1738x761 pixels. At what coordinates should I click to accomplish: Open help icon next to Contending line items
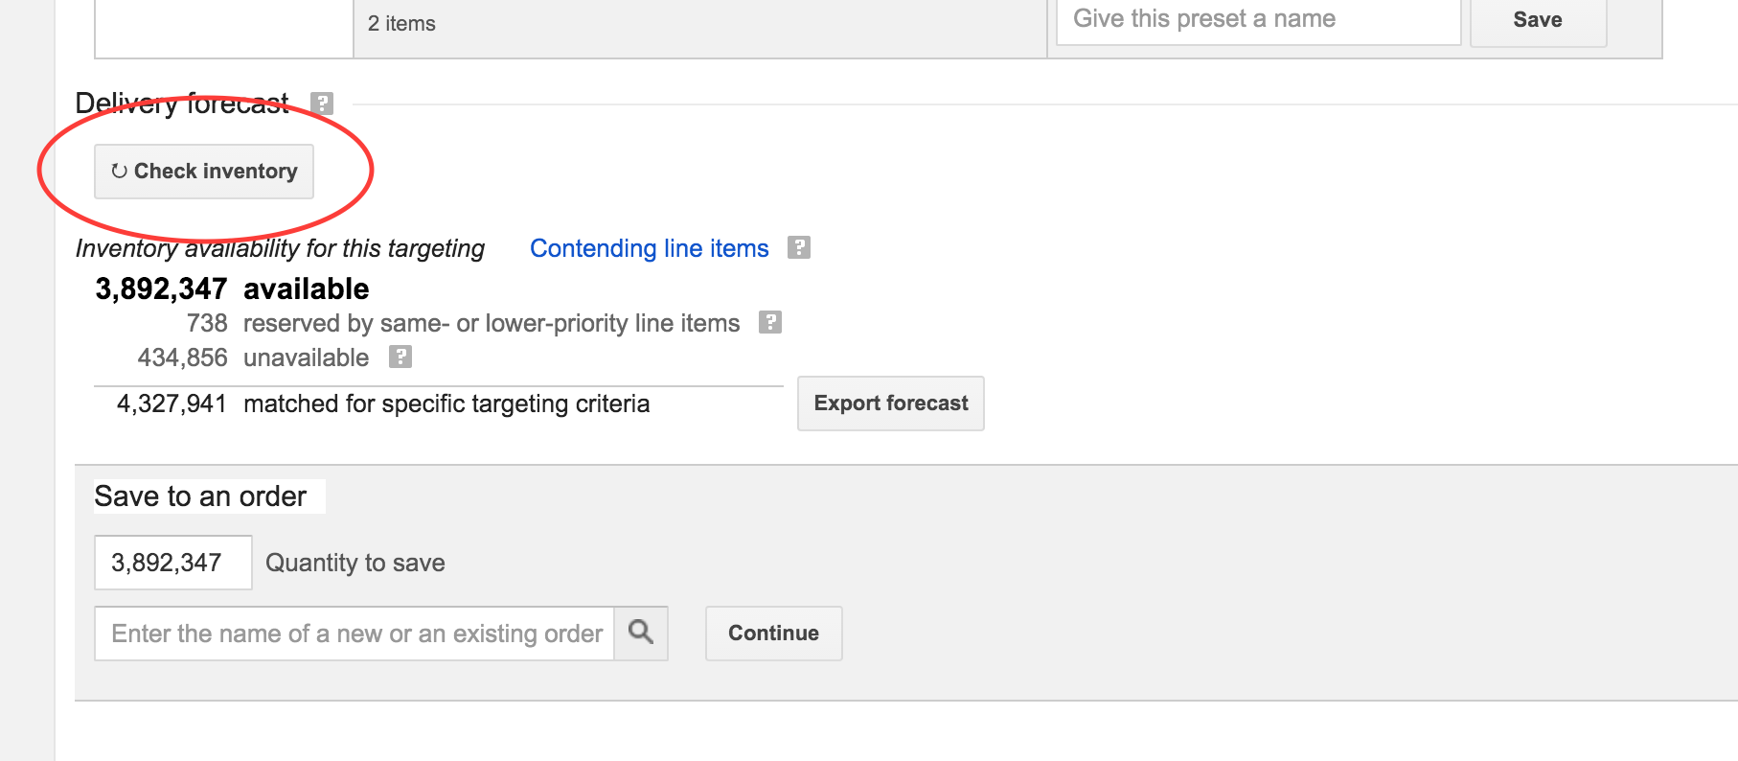799,248
